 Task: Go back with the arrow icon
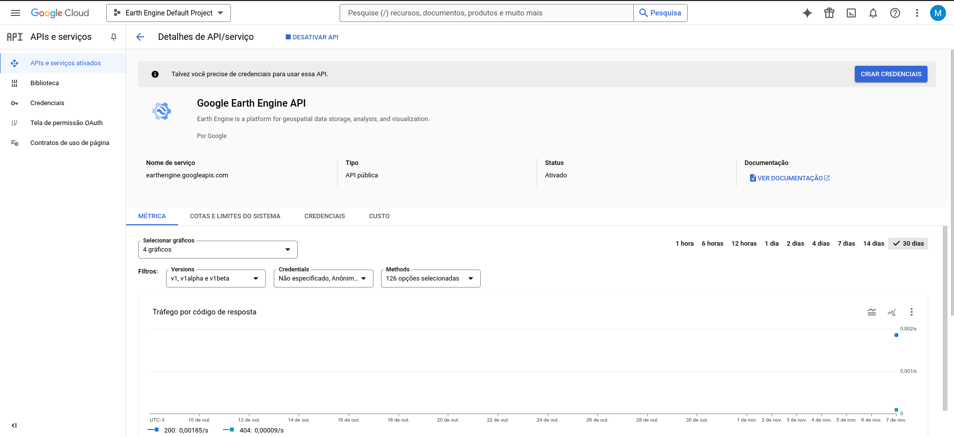[140, 37]
